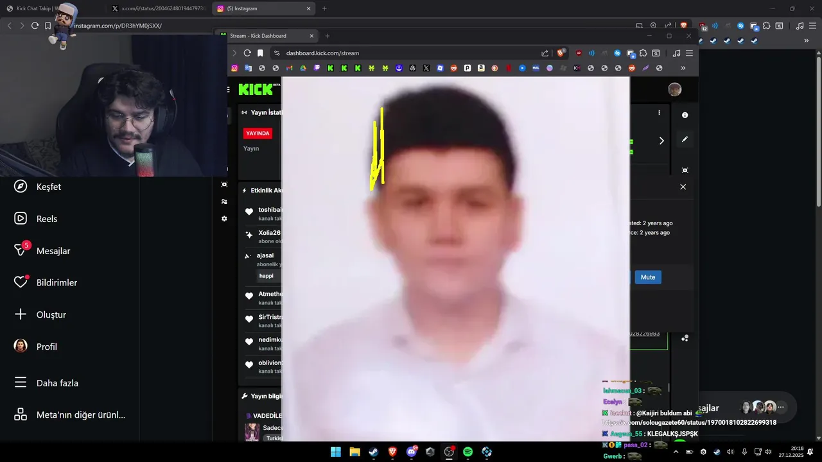Select the nedimku follower activity row
This screenshot has width=822, height=462.
263,343
